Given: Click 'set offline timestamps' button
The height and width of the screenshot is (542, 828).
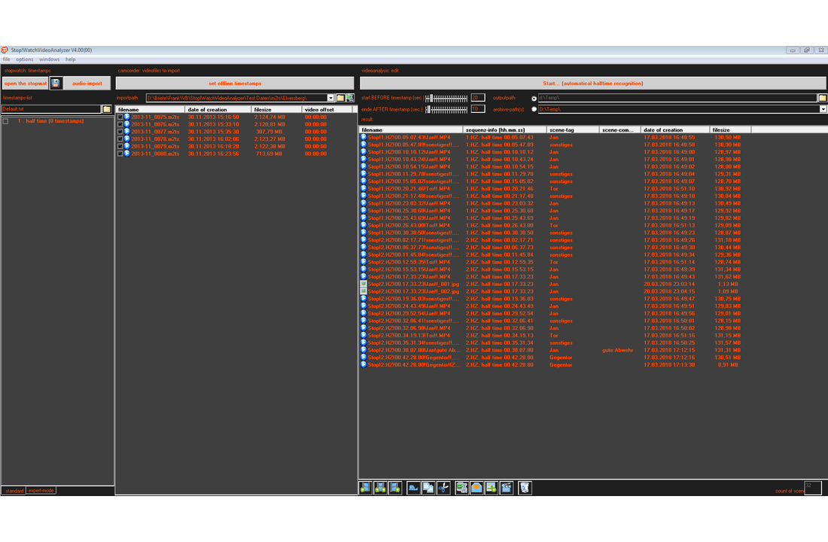Looking at the screenshot, I should click(x=235, y=84).
